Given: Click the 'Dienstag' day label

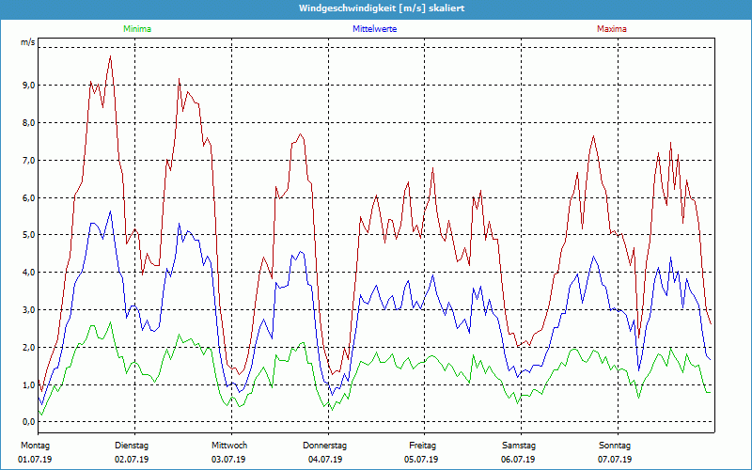Looking at the screenshot, I should pyautogui.click(x=132, y=446).
